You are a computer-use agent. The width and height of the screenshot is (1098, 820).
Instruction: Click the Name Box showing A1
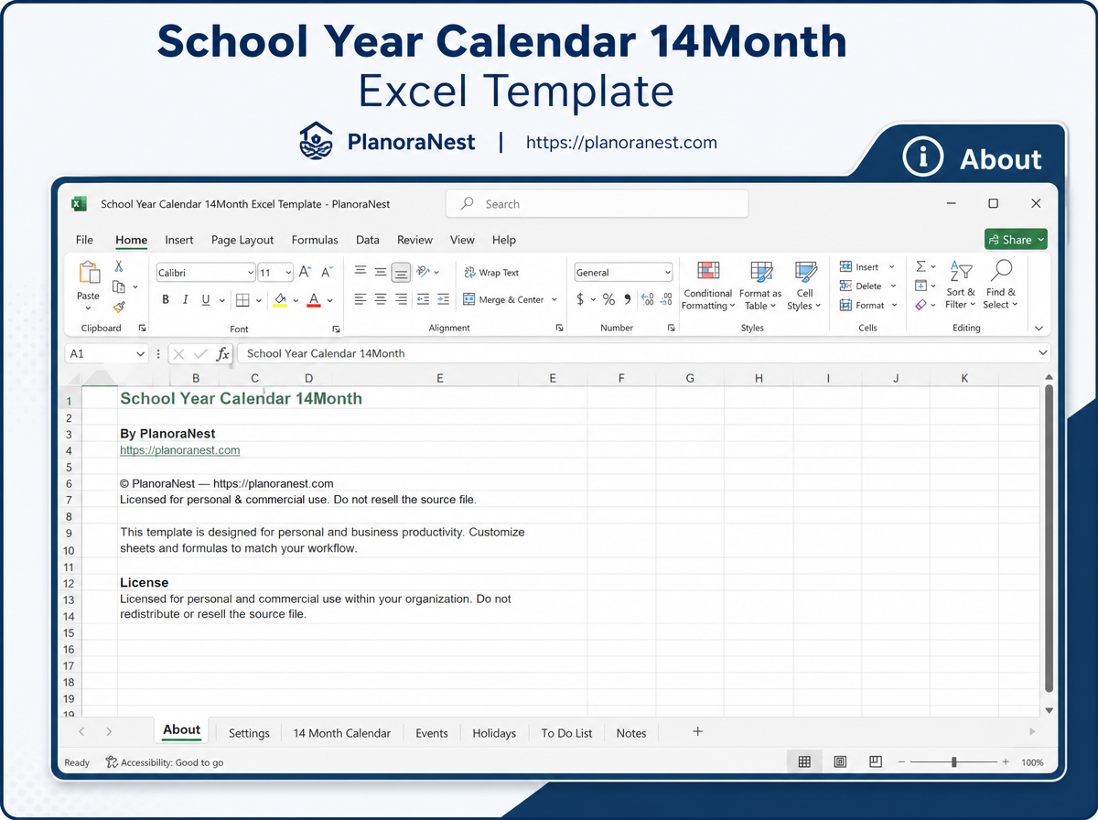(107, 353)
